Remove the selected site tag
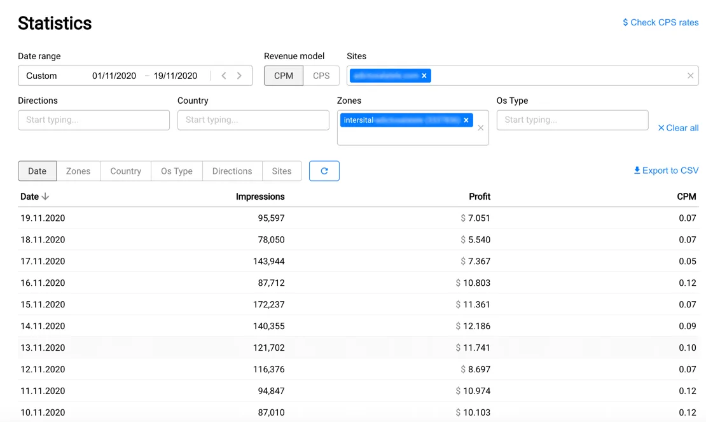The width and height of the screenshot is (706, 422). (x=424, y=76)
